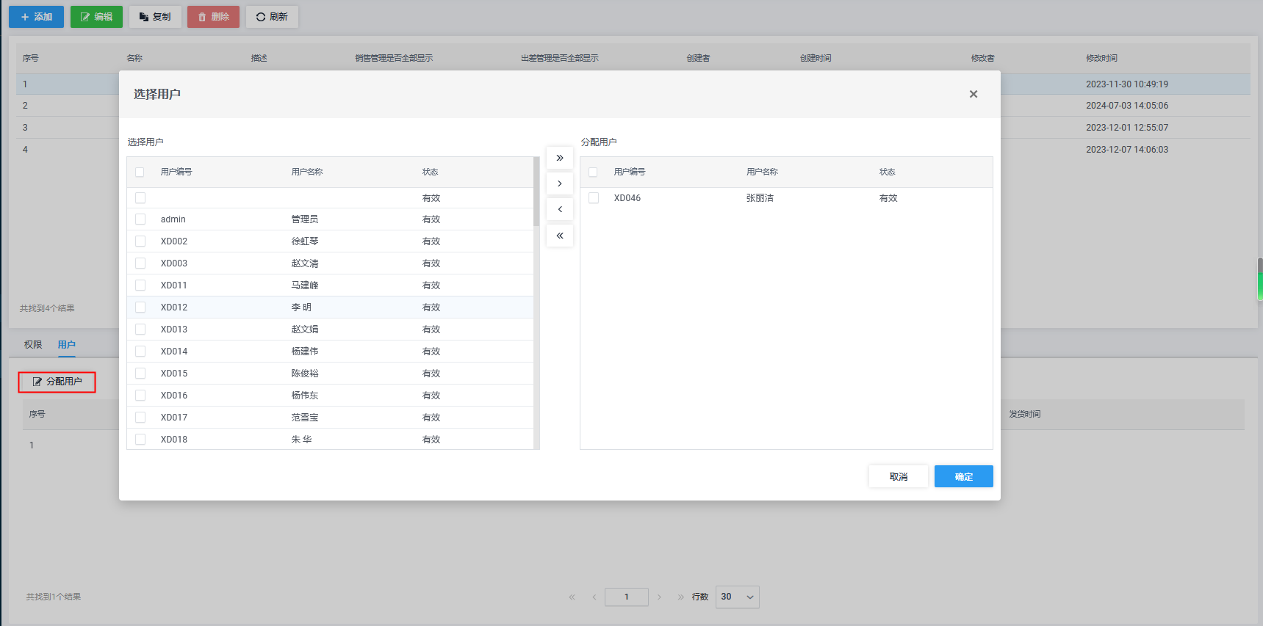Switch to the 权限 tab
Viewport: 1263px width, 626px height.
[x=33, y=344]
